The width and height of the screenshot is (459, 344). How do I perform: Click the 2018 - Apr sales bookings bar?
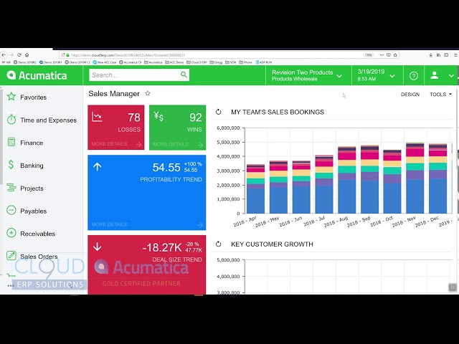tap(255, 189)
